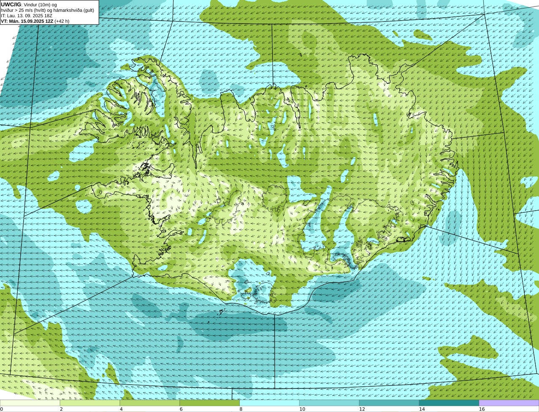Click the '4' label under the legend

[121, 409]
